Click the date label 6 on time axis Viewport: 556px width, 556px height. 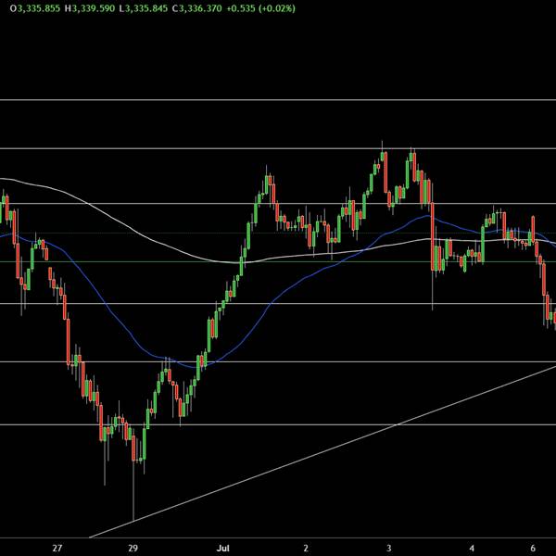pyautogui.click(x=533, y=549)
